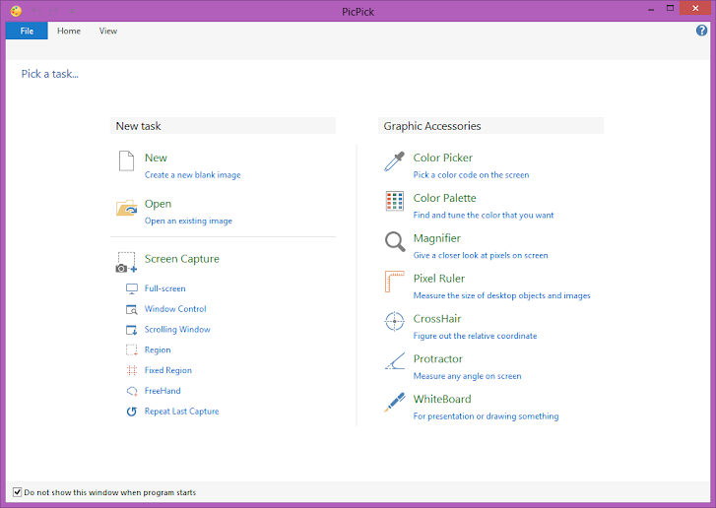Click Open an existing image link
The width and height of the screenshot is (716, 508).
click(188, 221)
